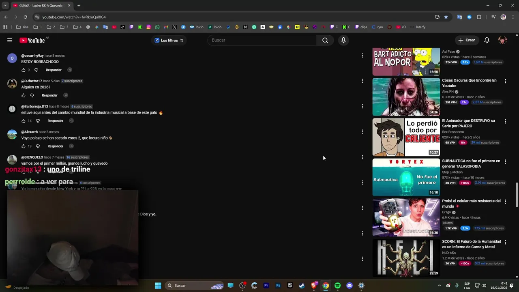
Task: Reply to the @Barbarroja.D12 comment
Action: tap(55, 121)
